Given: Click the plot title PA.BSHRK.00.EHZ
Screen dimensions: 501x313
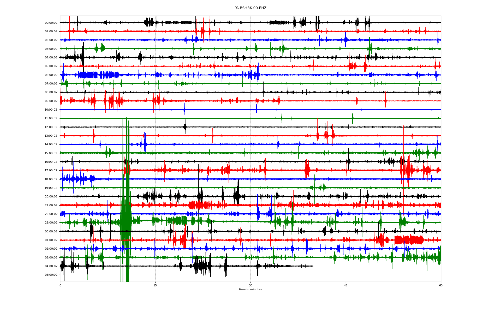Looking at the screenshot, I should click(250, 8).
